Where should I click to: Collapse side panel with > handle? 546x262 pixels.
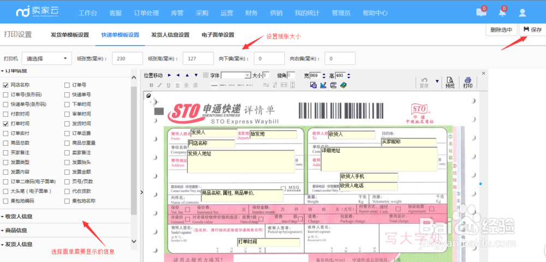click(x=141, y=192)
